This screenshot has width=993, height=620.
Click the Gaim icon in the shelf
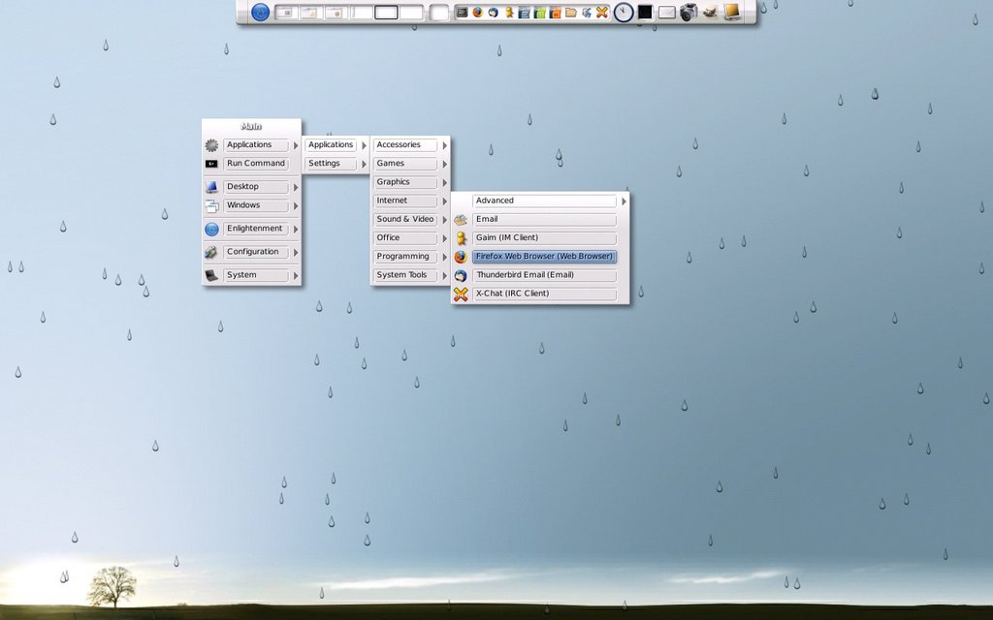[508, 13]
